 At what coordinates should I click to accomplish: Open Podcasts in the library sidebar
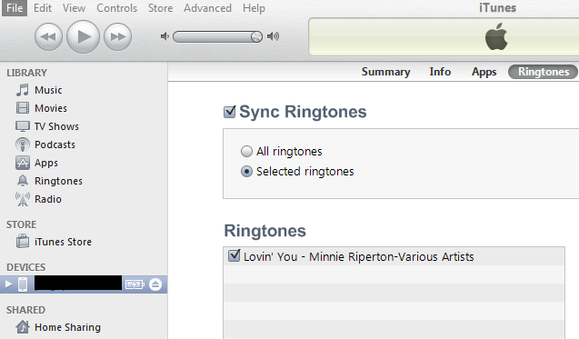pyautogui.click(x=55, y=145)
